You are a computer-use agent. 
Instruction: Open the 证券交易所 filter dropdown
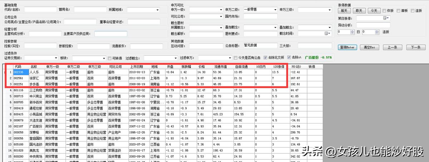tap(56, 58)
